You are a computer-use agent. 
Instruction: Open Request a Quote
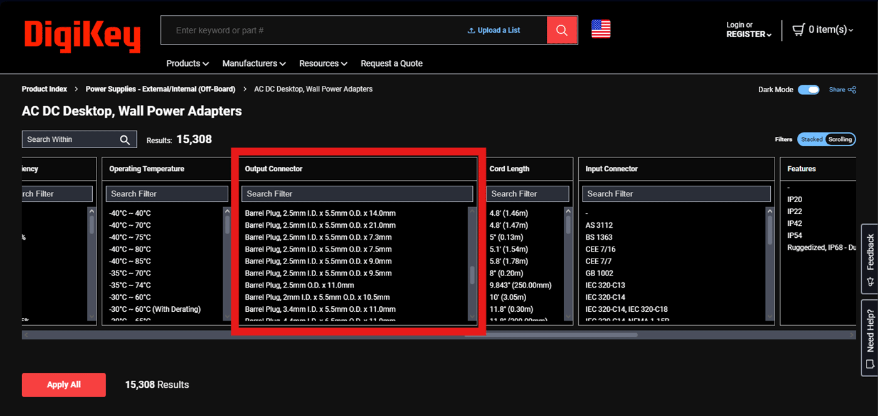tap(391, 63)
